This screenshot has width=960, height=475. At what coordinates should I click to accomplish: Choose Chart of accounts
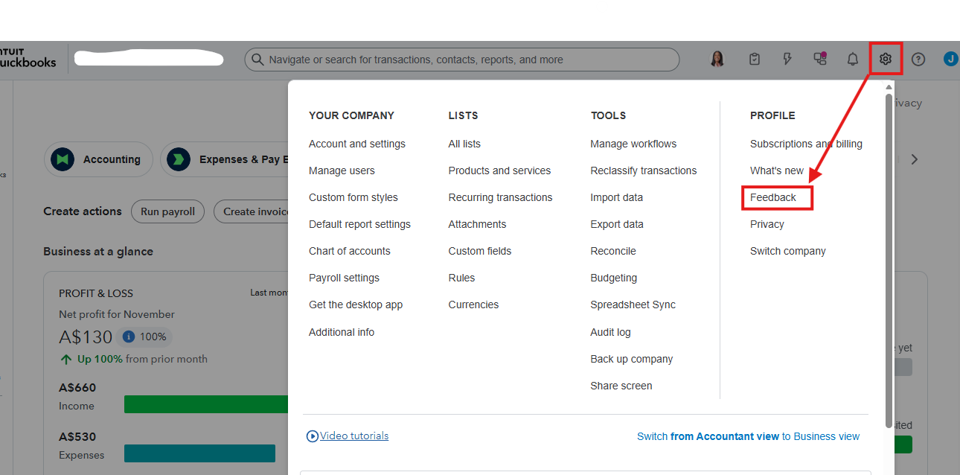[350, 251]
